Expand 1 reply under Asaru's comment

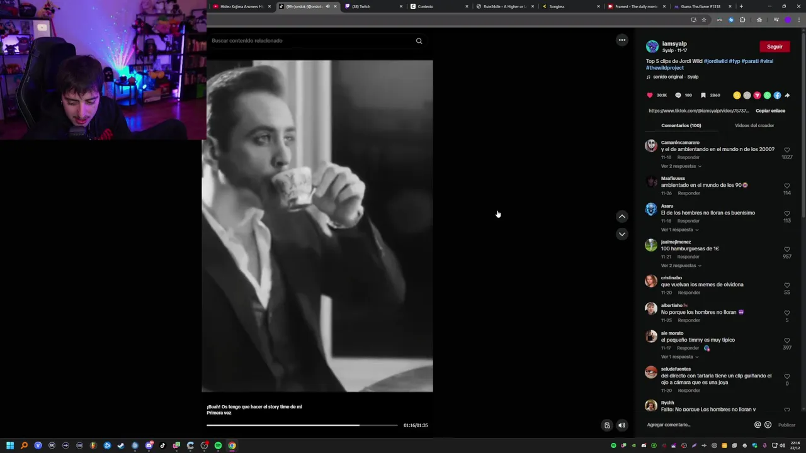[x=679, y=230]
